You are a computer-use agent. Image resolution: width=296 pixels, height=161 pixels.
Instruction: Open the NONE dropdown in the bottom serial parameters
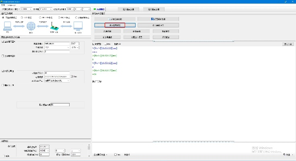[x=44, y=151]
